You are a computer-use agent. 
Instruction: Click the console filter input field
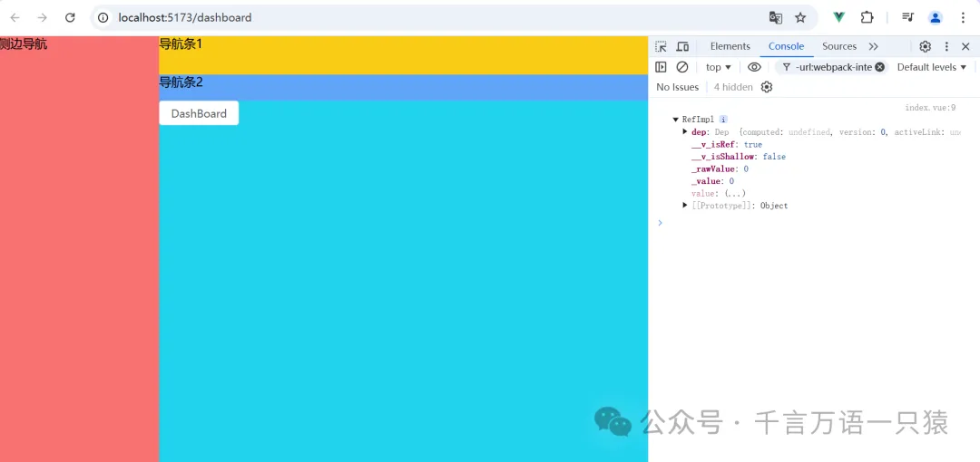[833, 67]
